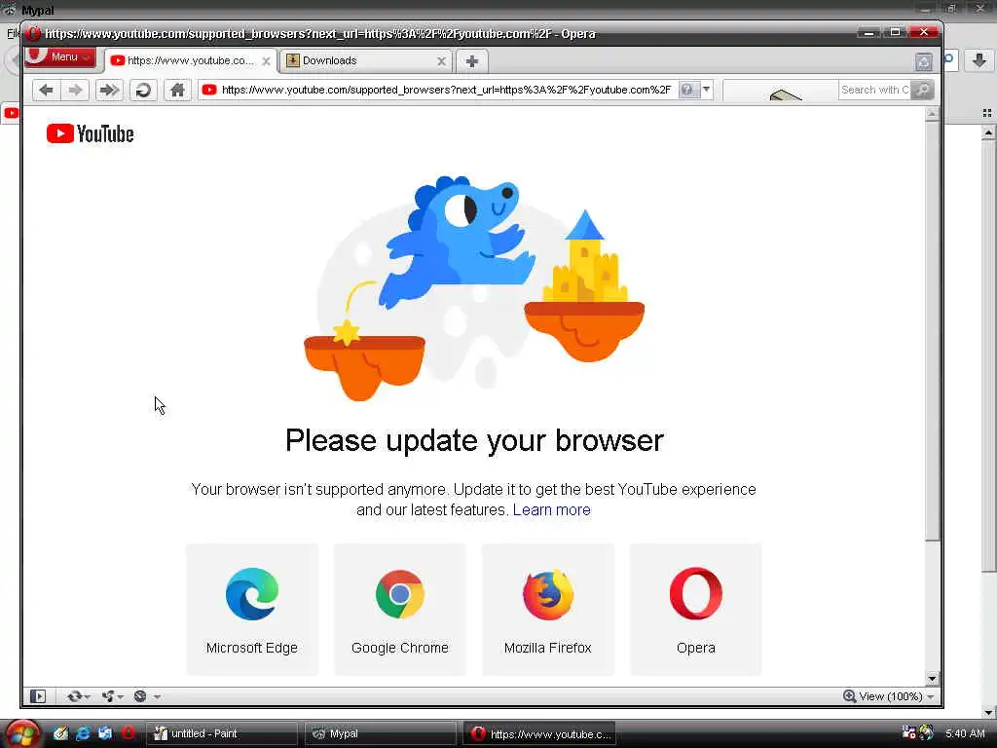Close the Downloads tab
The height and width of the screenshot is (748, 997).
441,61
